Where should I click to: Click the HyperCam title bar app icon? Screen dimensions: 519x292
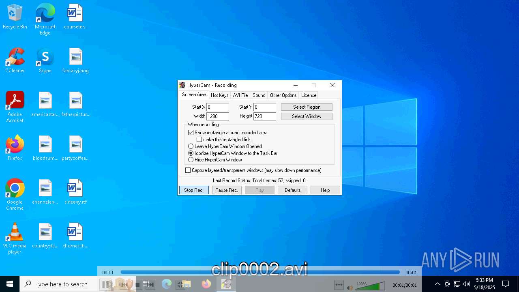pos(182,85)
